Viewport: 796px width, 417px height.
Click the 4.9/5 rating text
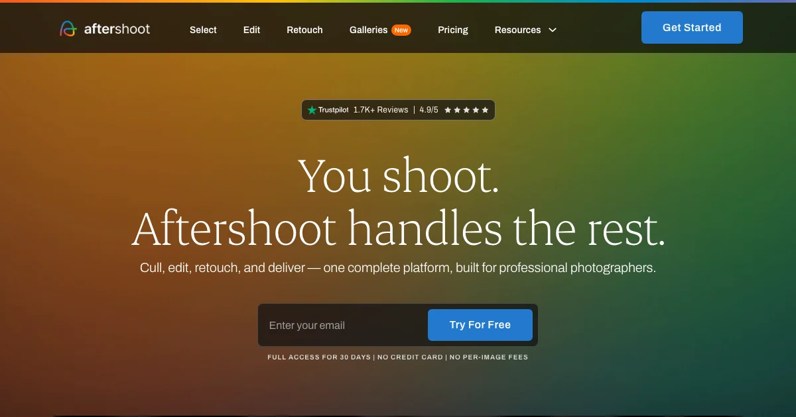[429, 110]
